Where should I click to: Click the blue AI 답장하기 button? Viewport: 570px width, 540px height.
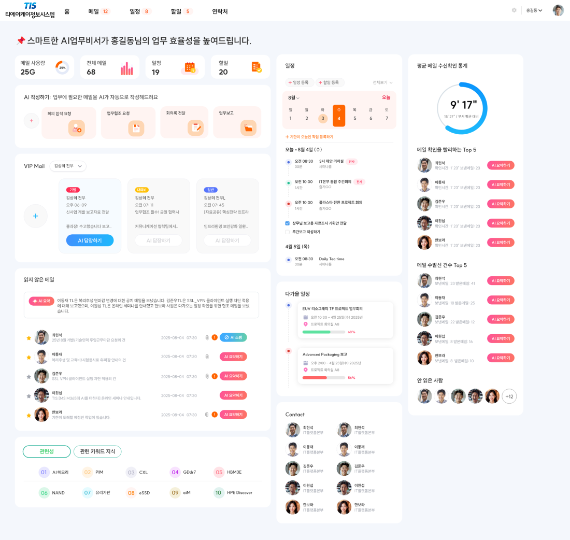point(90,240)
